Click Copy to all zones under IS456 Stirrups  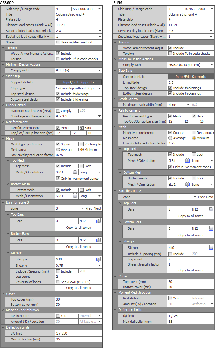pyautogui.click(x=191, y=270)
